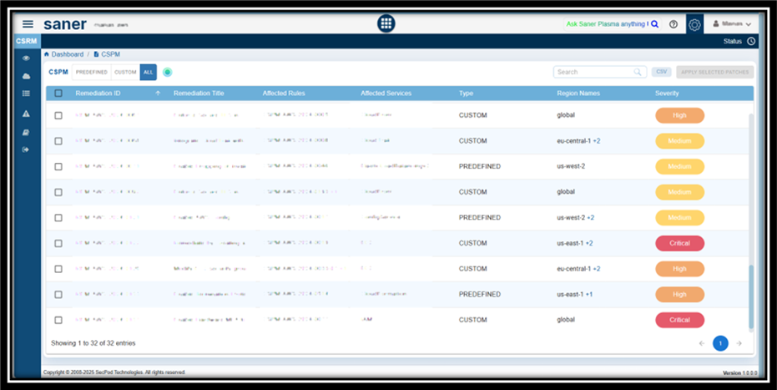Viewport: 777px width, 390px height.
Task: Click page number 1 in pagination
Action: (x=720, y=343)
